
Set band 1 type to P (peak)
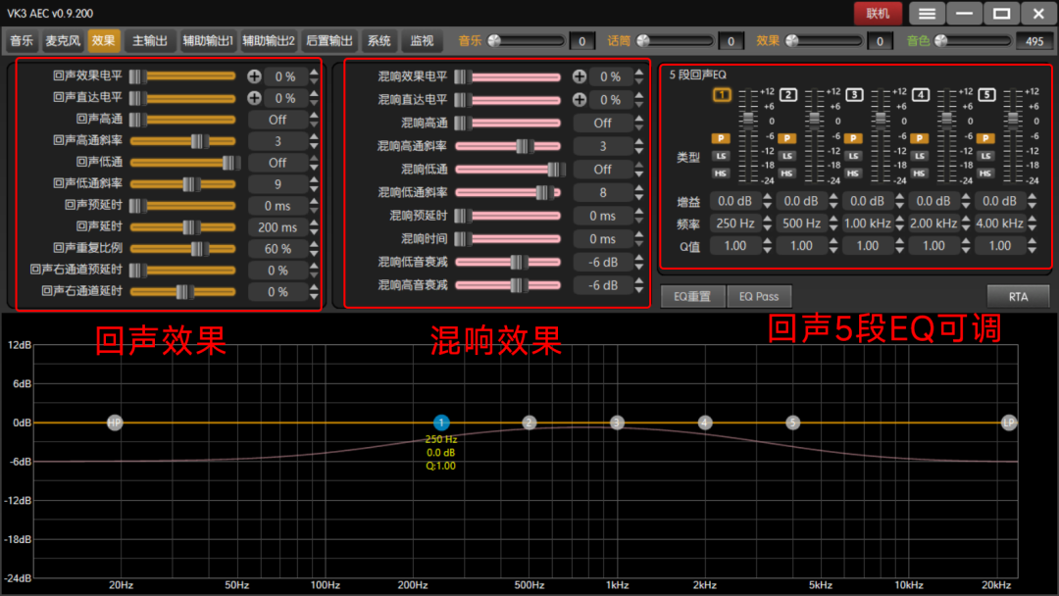click(721, 138)
